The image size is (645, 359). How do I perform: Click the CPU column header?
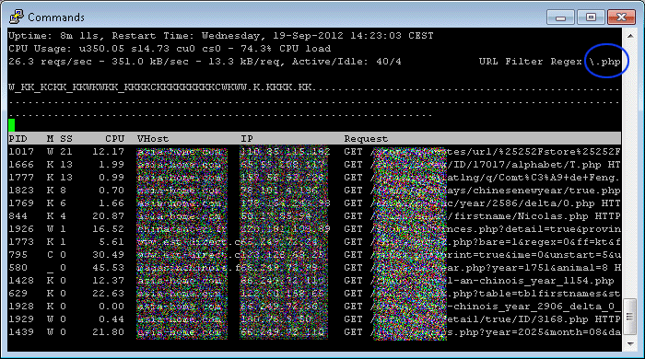coord(114,138)
